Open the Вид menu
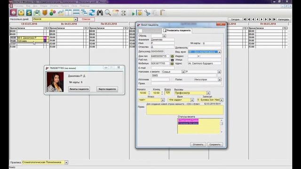Image resolution: width=301 pixels, height=169 pixels. 28,6
